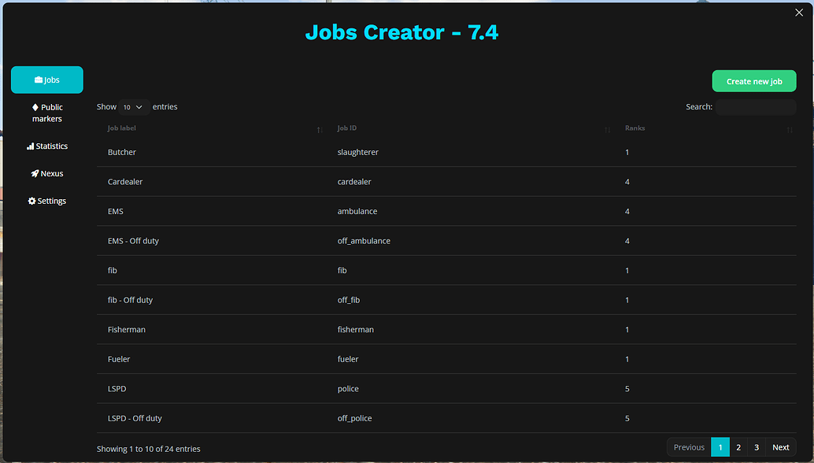Go to page 3 of the jobs list
The height and width of the screenshot is (463, 814).
(757, 446)
